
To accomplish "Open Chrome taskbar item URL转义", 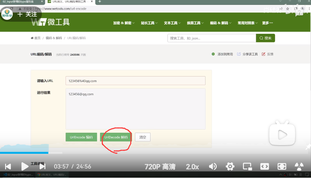I will [x=52, y=175].
